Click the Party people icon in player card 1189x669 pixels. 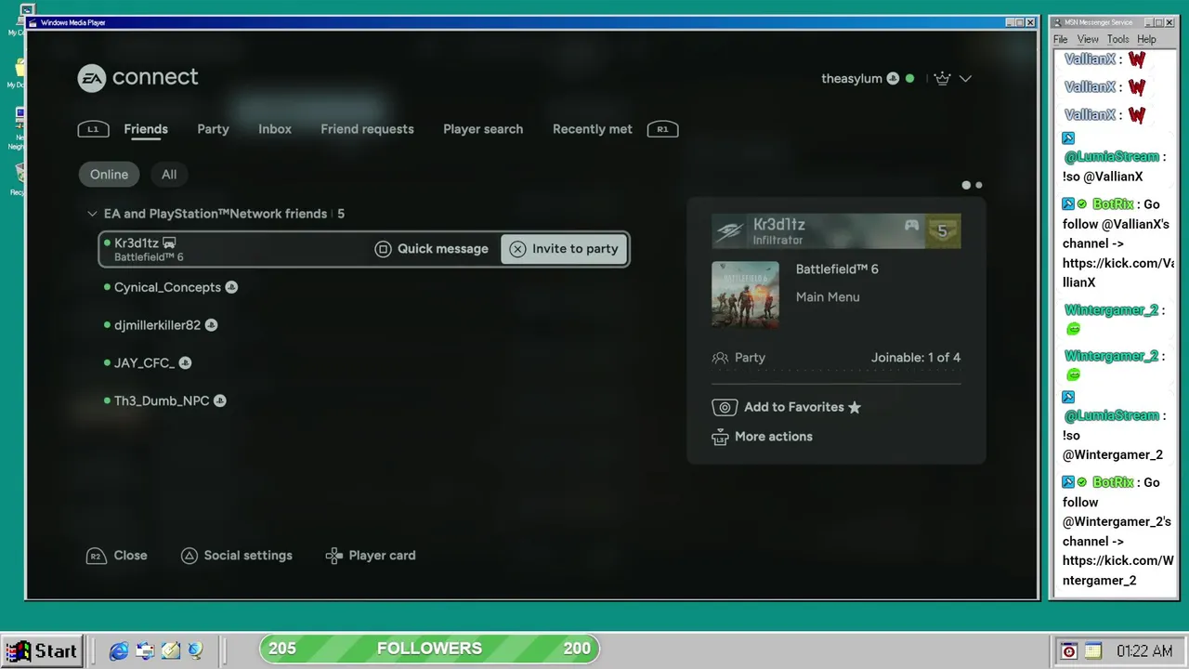point(720,358)
